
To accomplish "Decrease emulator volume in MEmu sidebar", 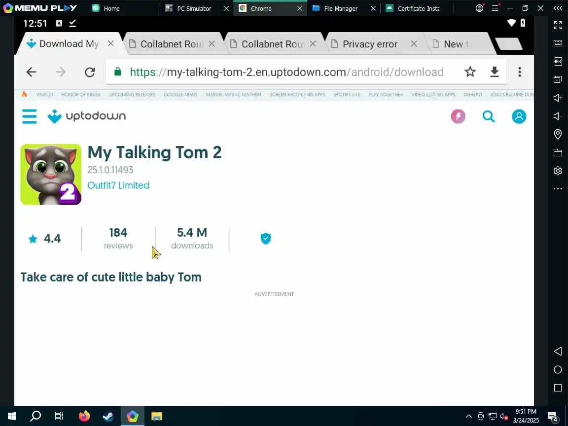I will tap(558, 116).
